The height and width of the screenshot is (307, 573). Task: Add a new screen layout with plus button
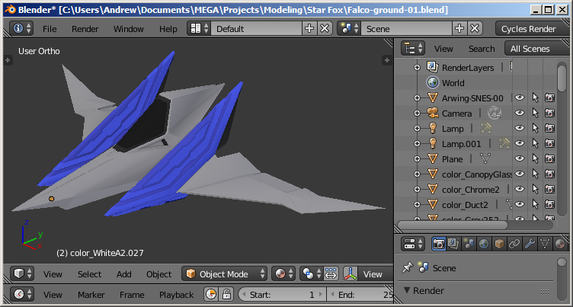click(x=309, y=28)
